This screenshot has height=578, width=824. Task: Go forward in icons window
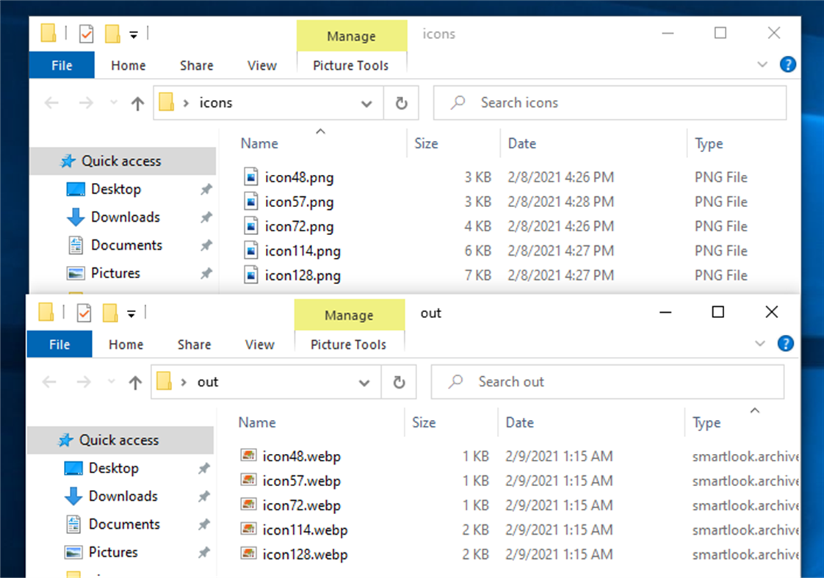[x=86, y=103]
